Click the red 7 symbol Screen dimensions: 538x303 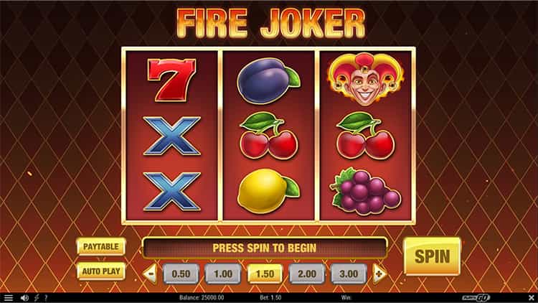pyautogui.click(x=171, y=80)
